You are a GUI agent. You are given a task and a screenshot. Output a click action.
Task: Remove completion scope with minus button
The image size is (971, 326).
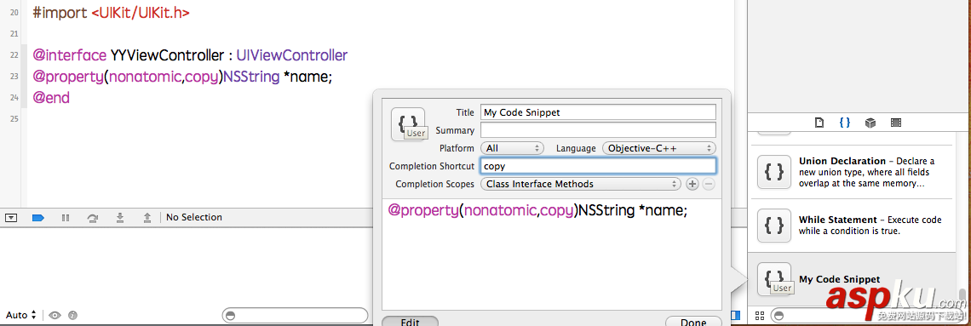click(709, 185)
